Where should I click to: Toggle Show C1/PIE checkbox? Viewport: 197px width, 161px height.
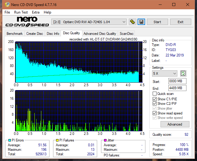pyautogui.click(x=154, y=99)
